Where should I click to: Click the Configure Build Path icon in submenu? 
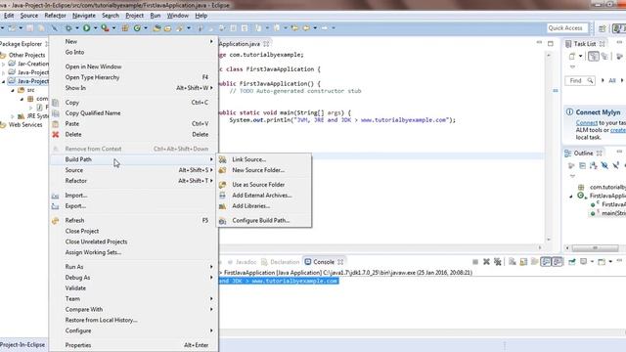tap(223, 221)
